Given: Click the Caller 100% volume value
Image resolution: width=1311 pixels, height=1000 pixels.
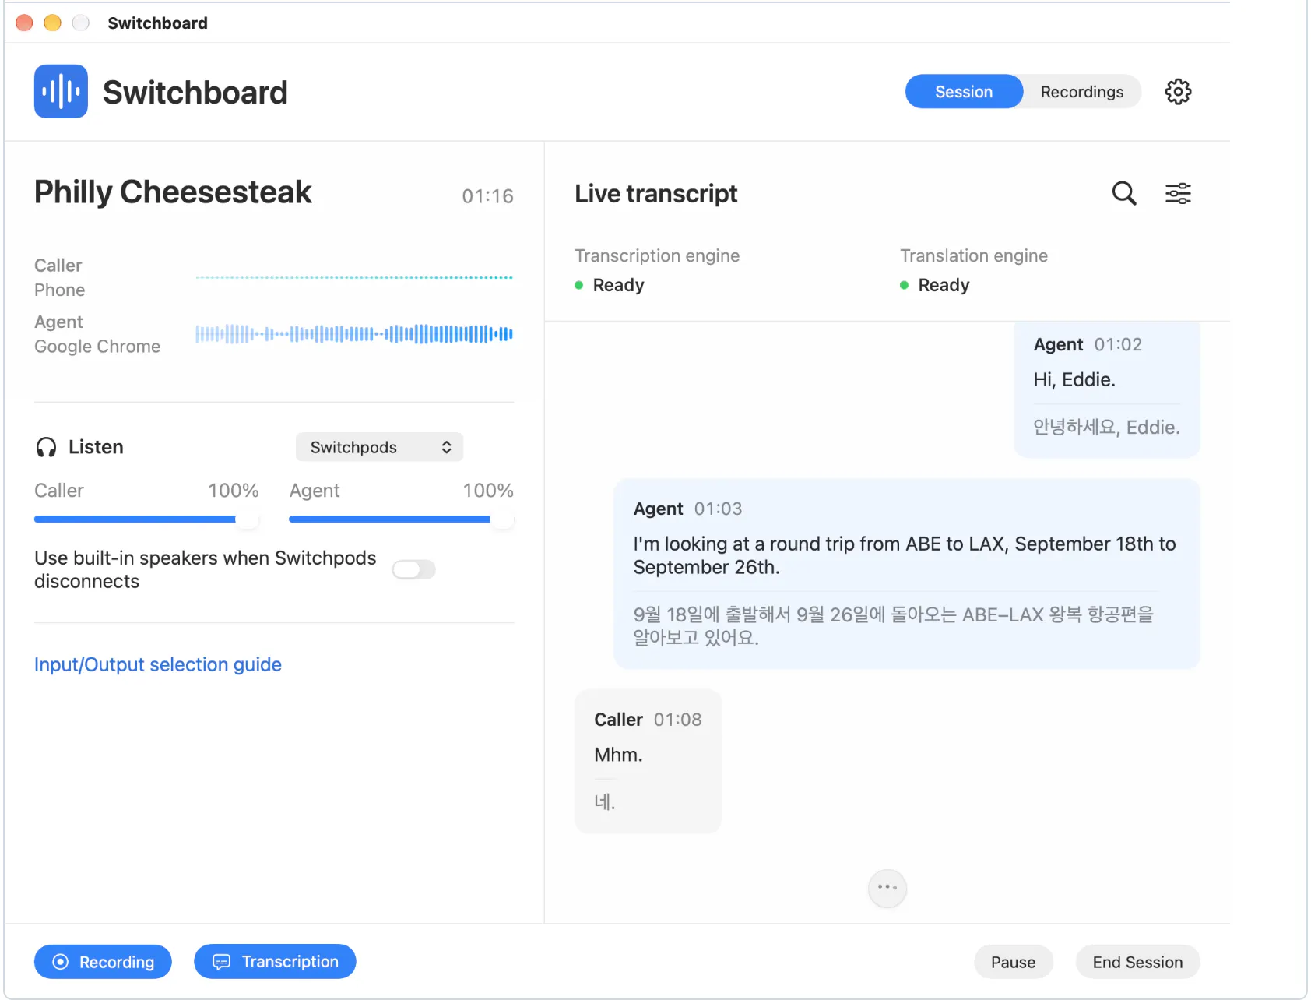Looking at the screenshot, I should 233,491.
